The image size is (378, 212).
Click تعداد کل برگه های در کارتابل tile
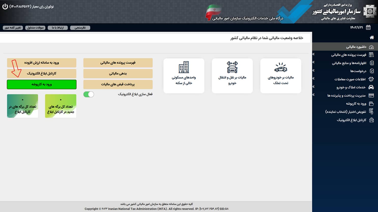[22, 106]
